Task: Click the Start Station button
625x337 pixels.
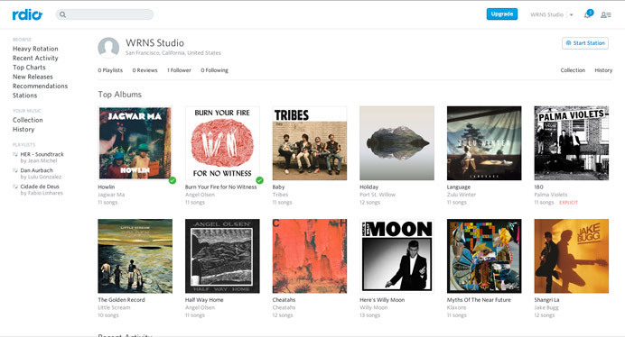Action: click(585, 43)
